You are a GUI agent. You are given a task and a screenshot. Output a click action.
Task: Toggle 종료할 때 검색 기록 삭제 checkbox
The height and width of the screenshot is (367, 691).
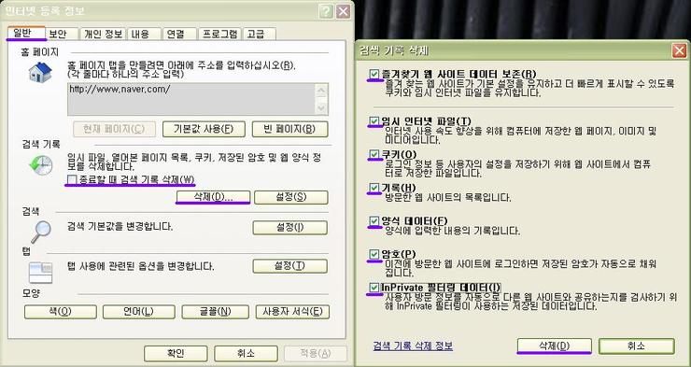click(72, 179)
